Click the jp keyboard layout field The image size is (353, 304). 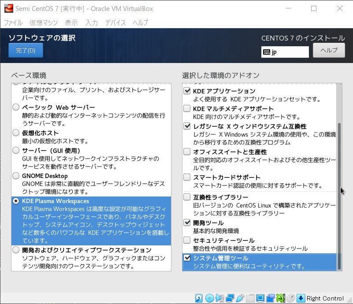pyautogui.click(x=285, y=52)
